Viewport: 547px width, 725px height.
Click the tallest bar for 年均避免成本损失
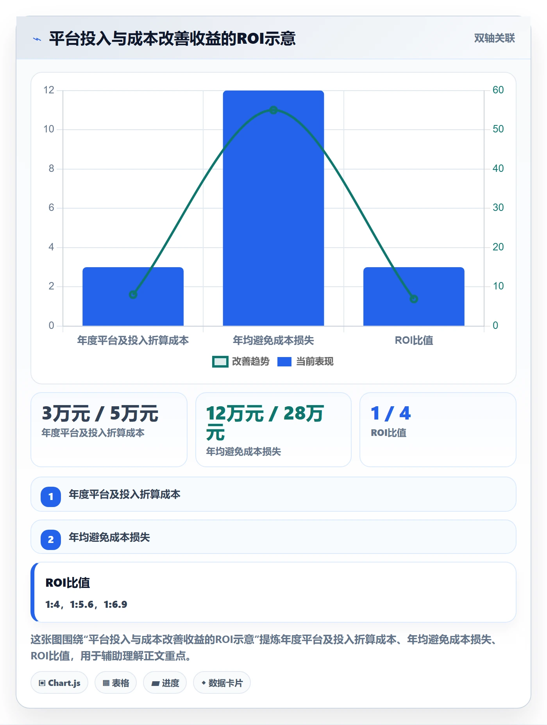click(273, 208)
